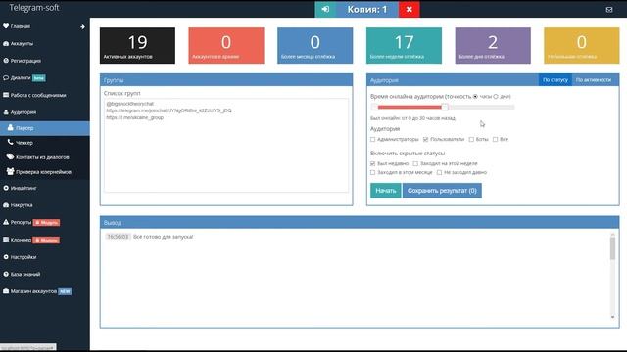627x352 pixels.
Task: Select the часы precision radio button
Action: [x=475, y=96]
